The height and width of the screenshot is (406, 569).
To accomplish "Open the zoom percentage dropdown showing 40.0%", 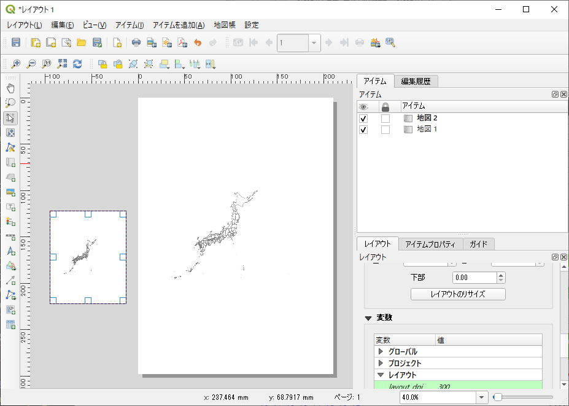I will (x=481, y=397).
